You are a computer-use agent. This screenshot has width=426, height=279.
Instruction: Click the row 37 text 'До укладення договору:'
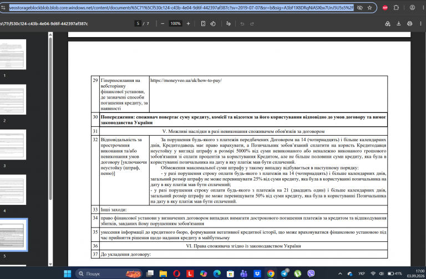pyautogui.click(x=125, y=254)
